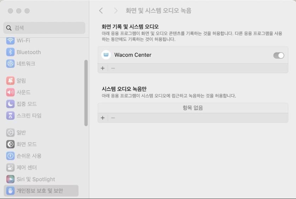Open Bluetooth settings label
Image resolution: width=296 pixels, height=199 pixels.
tap(29, 52)
